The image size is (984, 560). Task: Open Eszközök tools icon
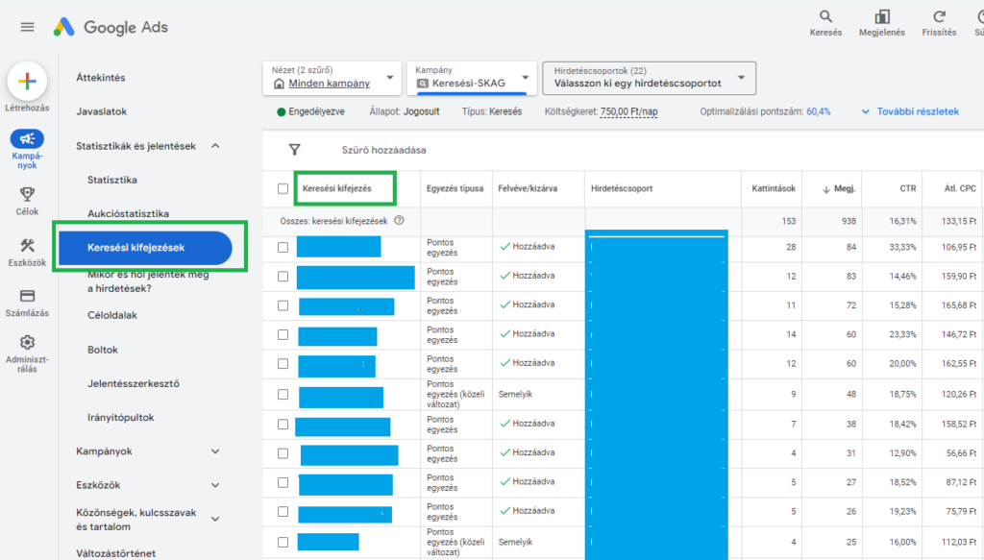point(27,246)
